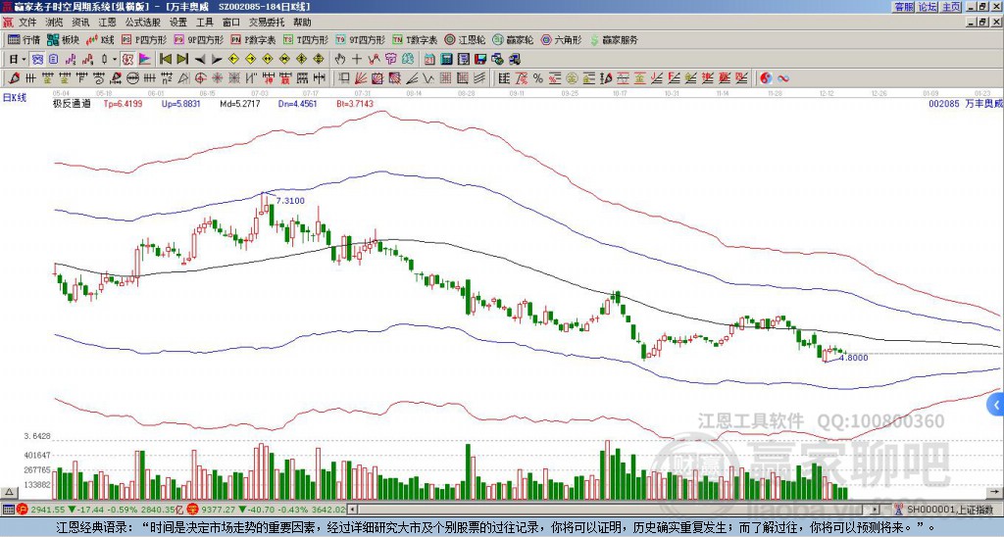Viewport: 1004px width, 537px height.
Task: Open the 江恩 menu
Action: pyautogui.click(x=108, y=23)
